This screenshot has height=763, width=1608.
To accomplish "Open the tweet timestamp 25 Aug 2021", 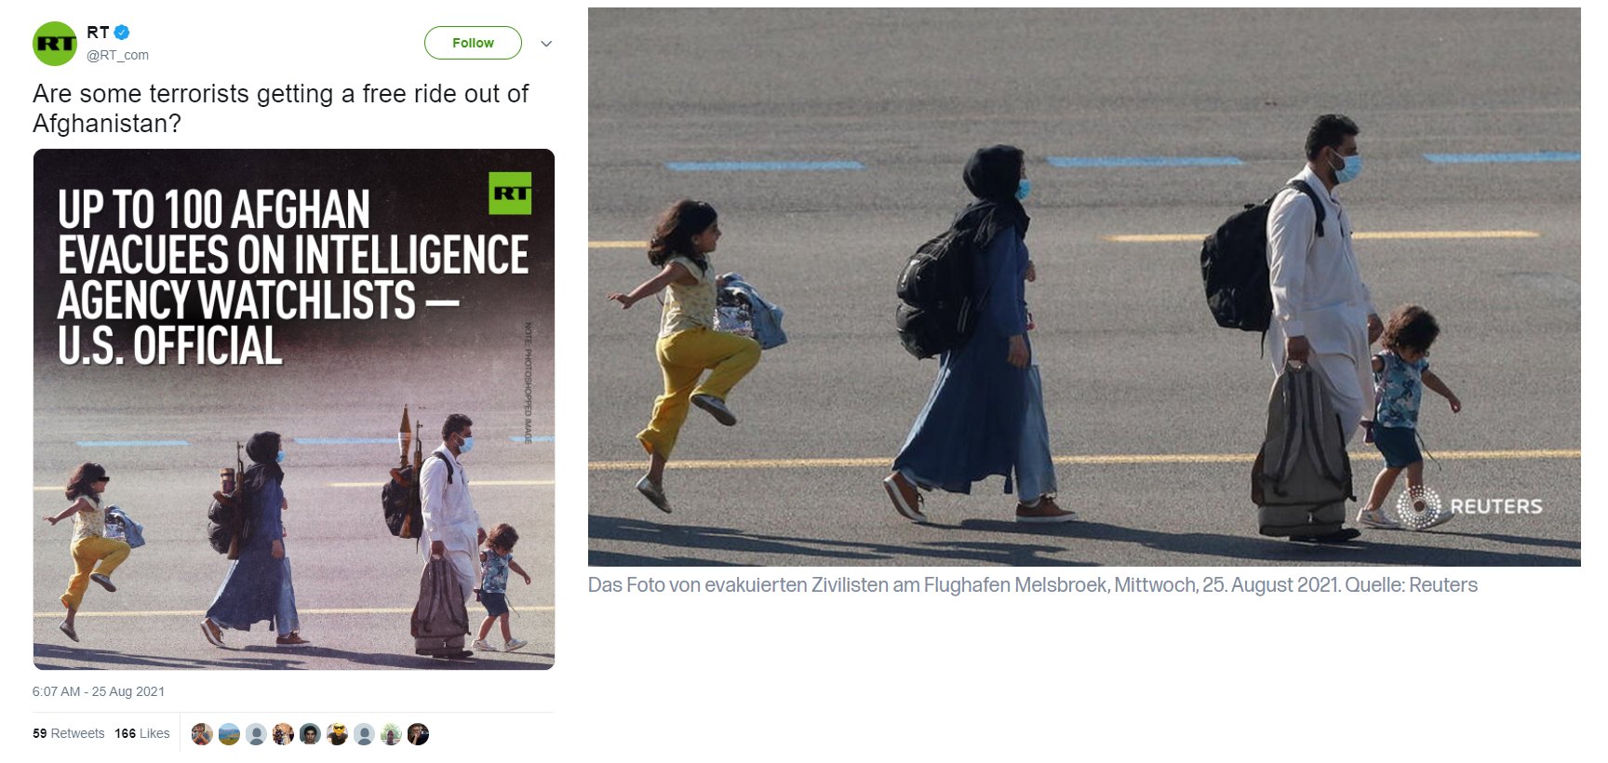I will (98, 691).
